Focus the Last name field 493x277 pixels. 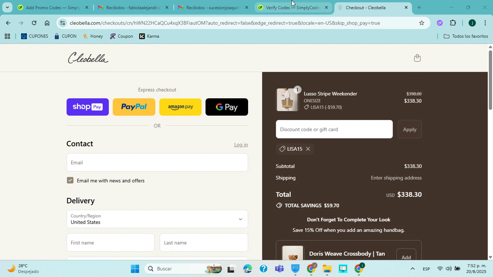point(204,242)
